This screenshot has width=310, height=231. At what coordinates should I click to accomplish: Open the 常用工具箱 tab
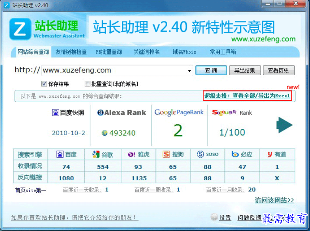pyautogui.click(x=223, y=52)
